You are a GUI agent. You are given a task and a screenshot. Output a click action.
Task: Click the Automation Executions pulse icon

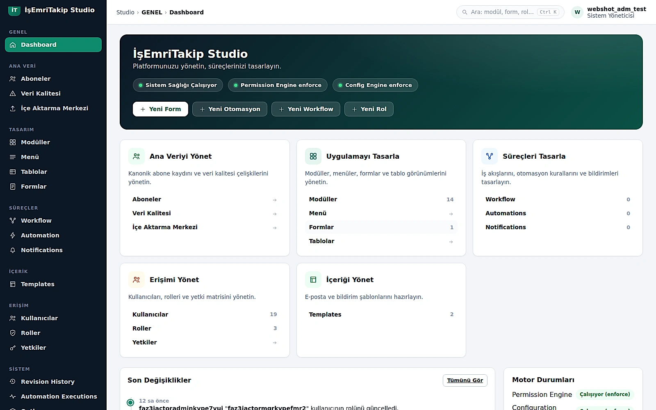pos(13,396)
